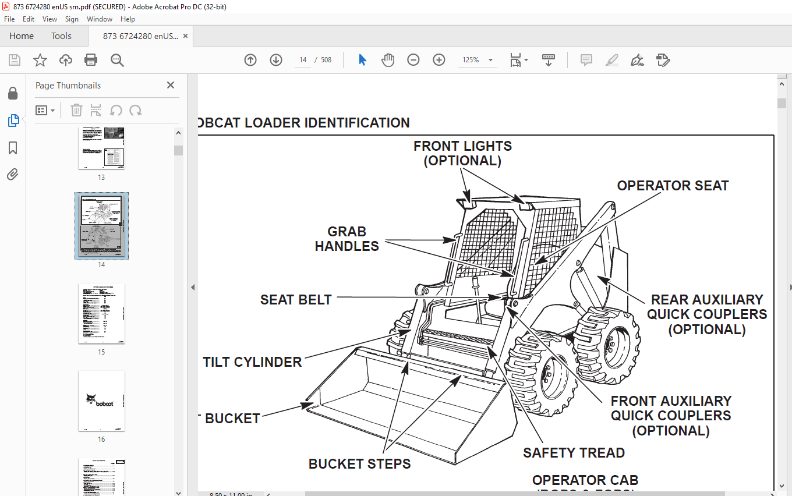Viewport: 792px width, 496px height.
Task: Rotate pages counterclockwise icon
Action: pyautogui.click(x=116, y=111)
